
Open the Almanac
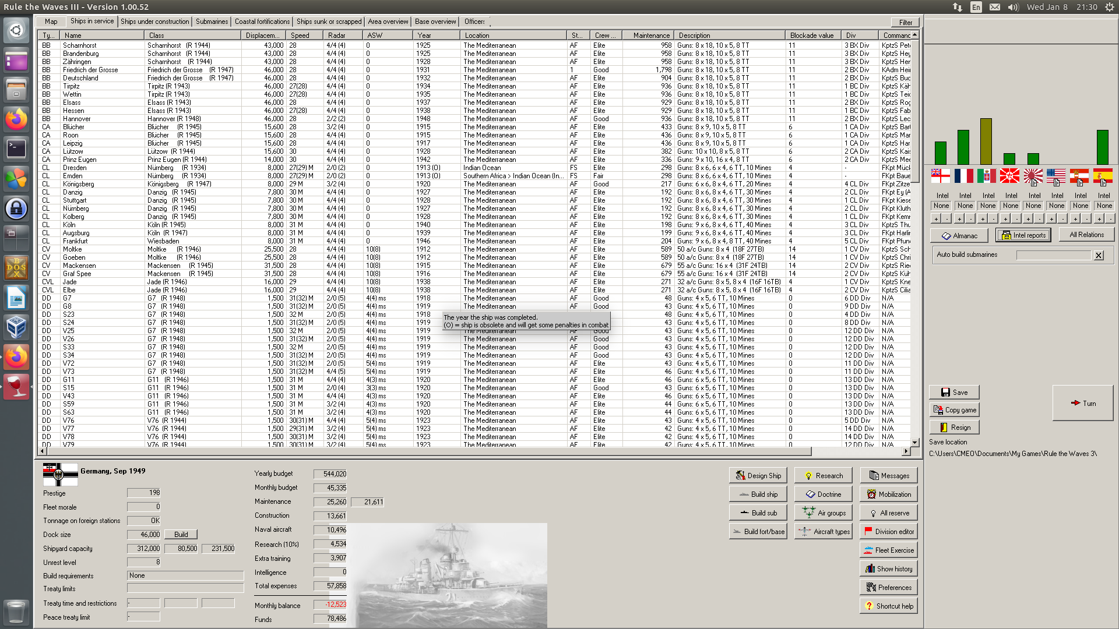pyautogui.click(x=959, y=235)
